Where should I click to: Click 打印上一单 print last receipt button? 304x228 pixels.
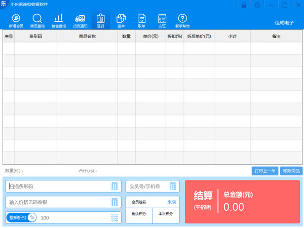click(x=265, y=171)
